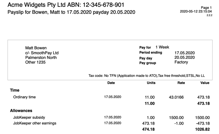Click the Page 1 indicator
The image size is (219, 134).
point(206,7)
